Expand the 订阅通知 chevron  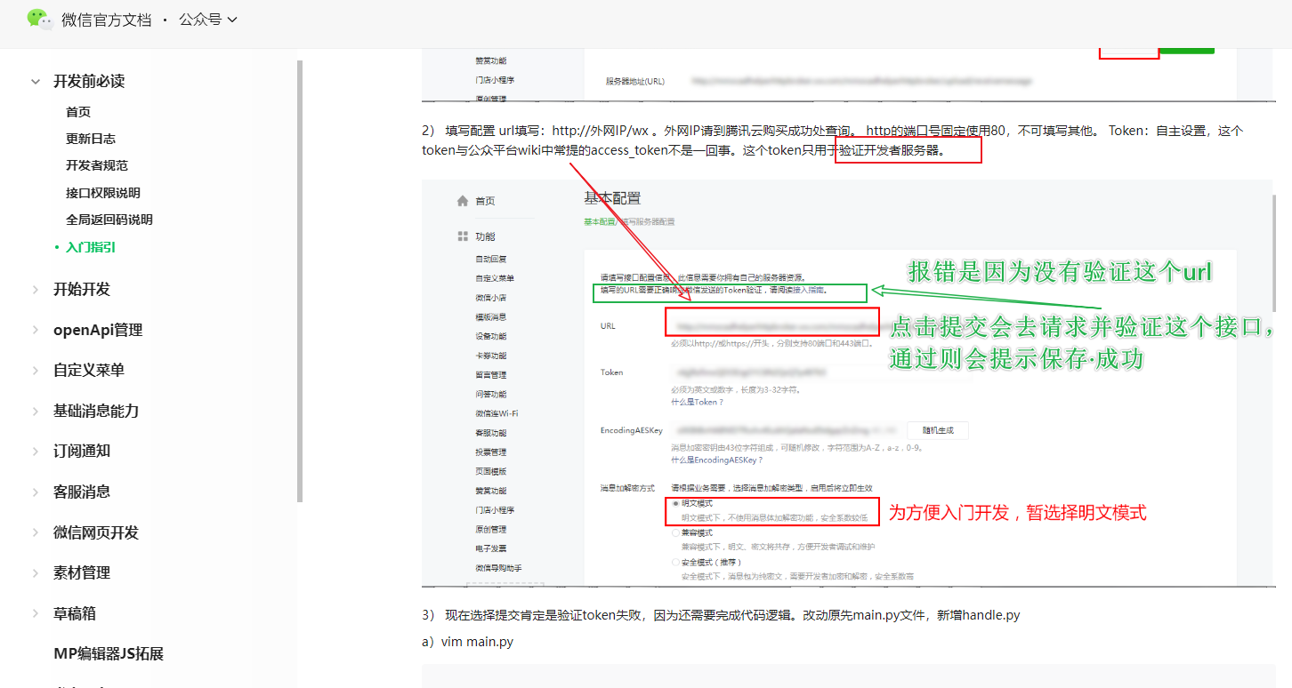coord(36,452)
